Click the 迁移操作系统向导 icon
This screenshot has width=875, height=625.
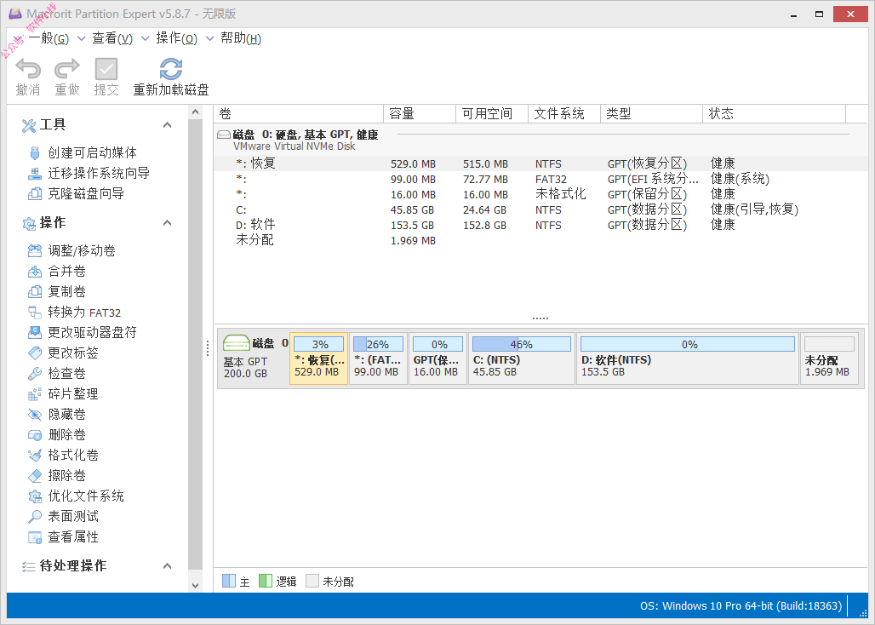pos(35,174)
